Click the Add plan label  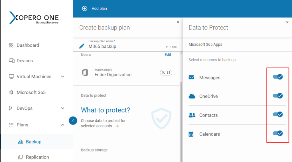pos(99,9)
